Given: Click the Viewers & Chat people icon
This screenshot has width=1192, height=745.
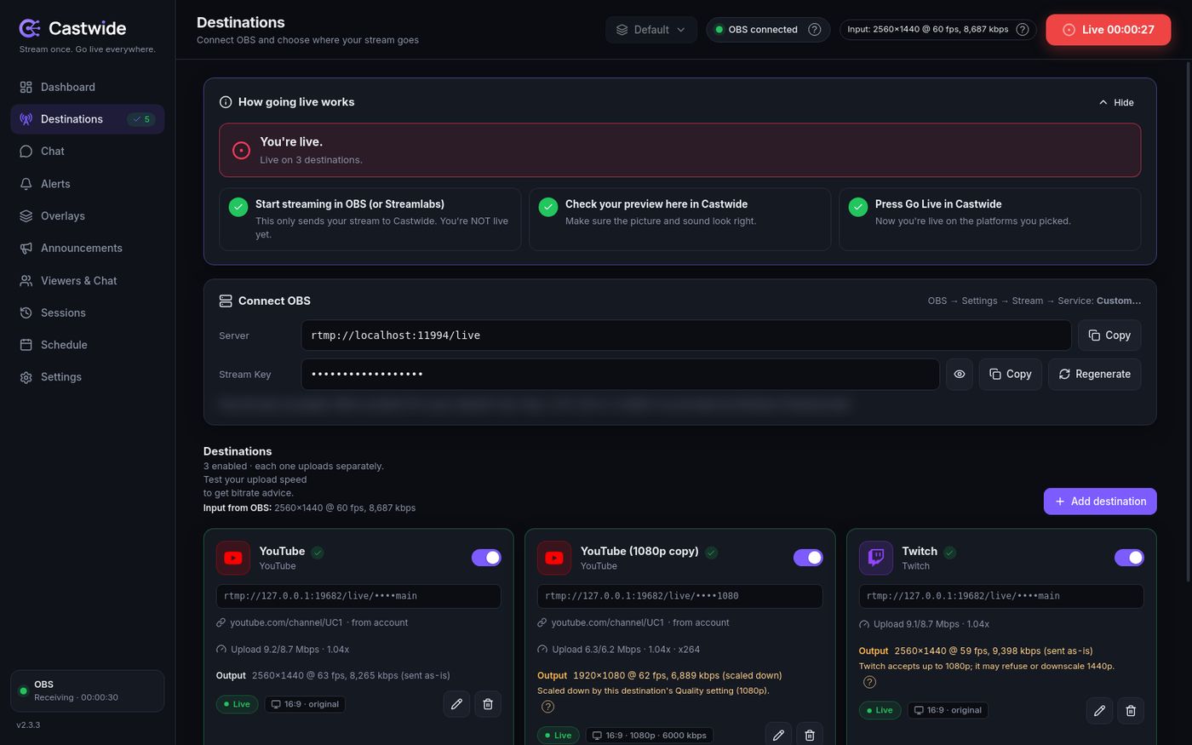Looking at the screenshot, I should pos(26,280).
